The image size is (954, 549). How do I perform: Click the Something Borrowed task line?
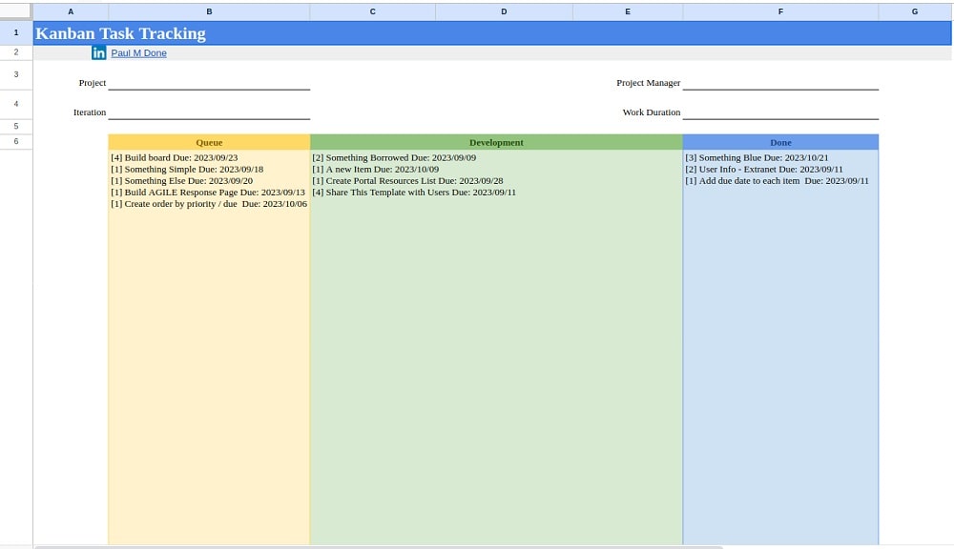394,157
